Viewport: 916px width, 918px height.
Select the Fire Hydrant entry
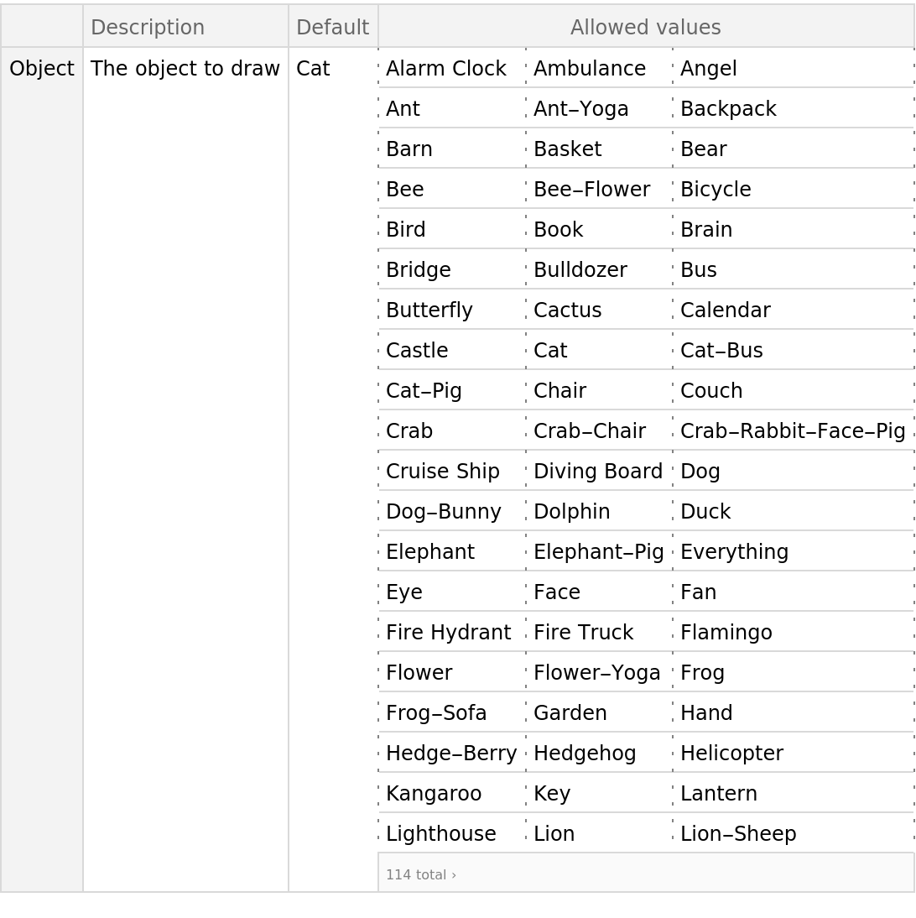point(448,632)
